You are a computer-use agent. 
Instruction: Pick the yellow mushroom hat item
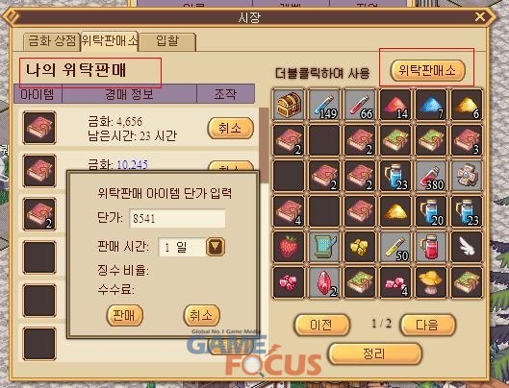click(x=431, y=282)
